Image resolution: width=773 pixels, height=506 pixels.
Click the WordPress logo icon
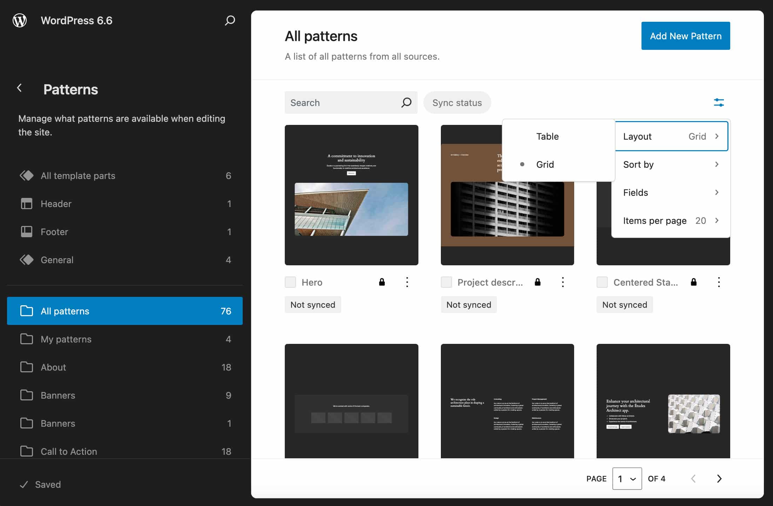20,20
